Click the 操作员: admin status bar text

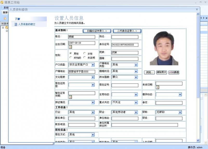[195, 147]
